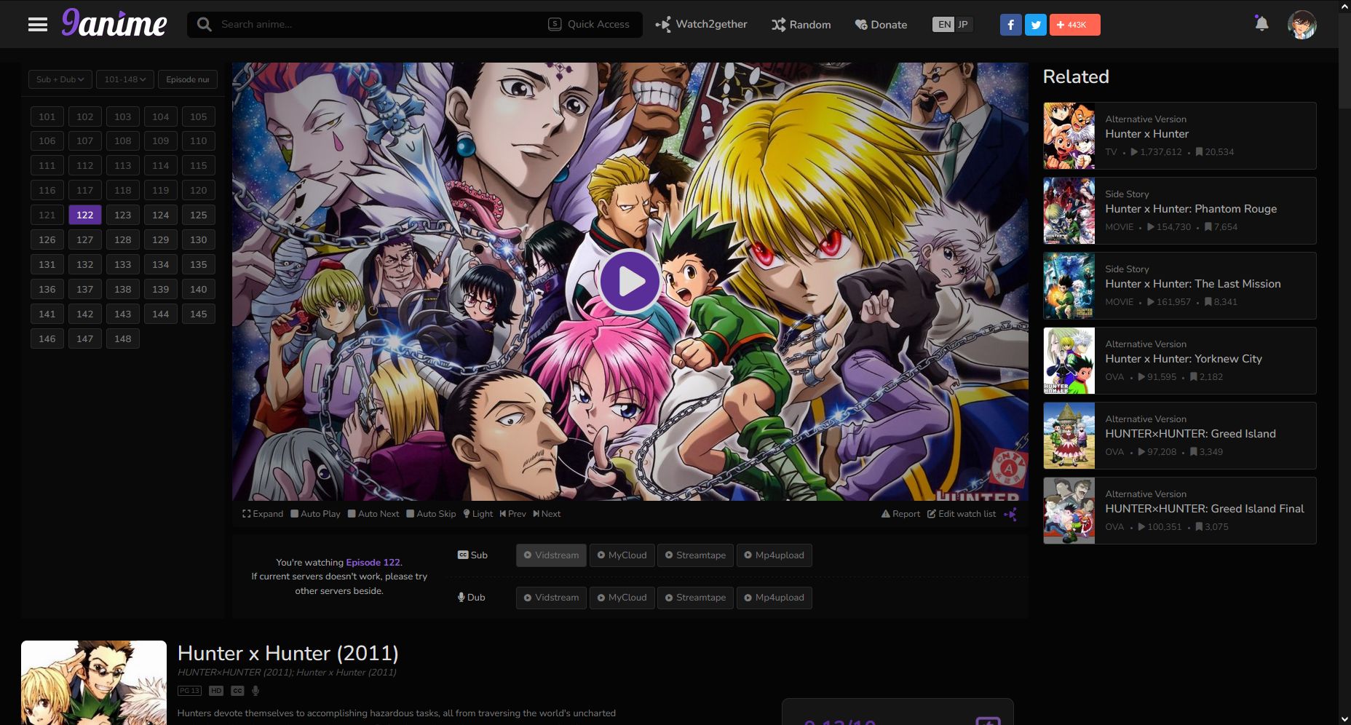Switch title language to EN
1351x725 pixels.
(944, 24)
